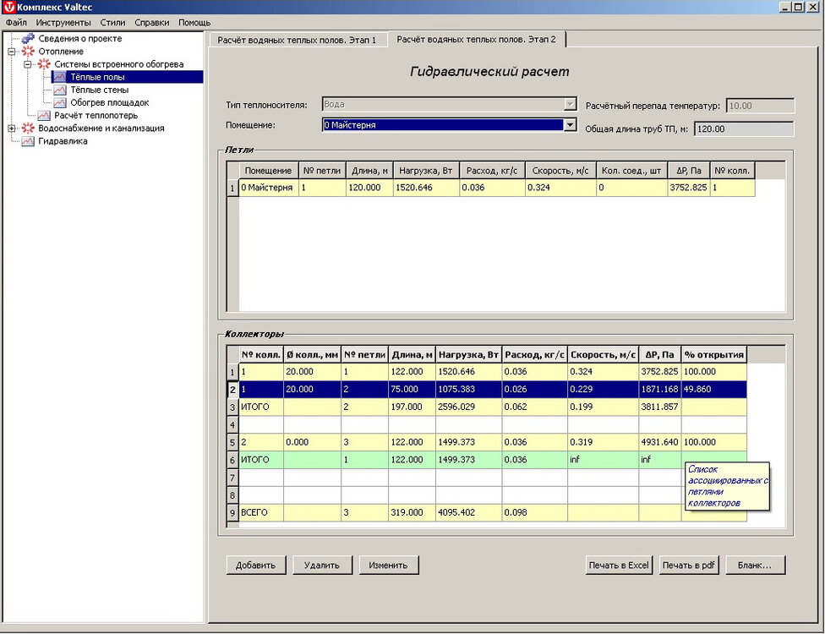
Task: Click the Сведения о проекте gears icon
Action: click(x=28, y=39)
